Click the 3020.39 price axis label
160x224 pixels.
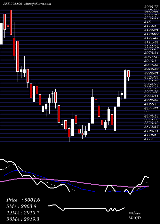[151, 69]
